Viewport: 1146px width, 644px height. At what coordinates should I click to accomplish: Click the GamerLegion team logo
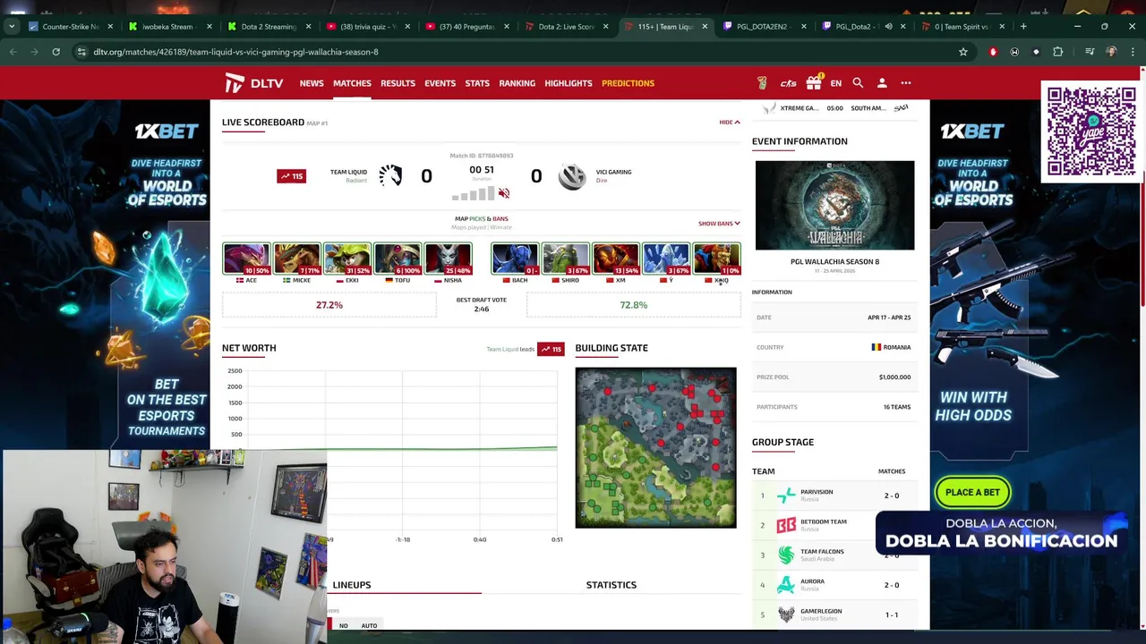[786, 614]
